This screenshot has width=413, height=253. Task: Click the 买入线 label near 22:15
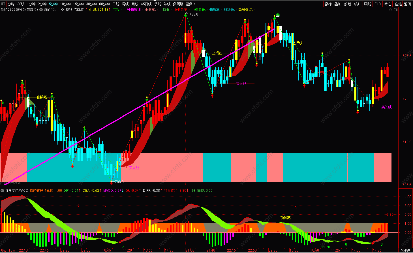(241, 84)
